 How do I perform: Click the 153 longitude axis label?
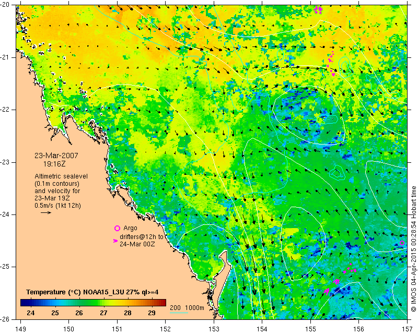(x=214, y=329)
